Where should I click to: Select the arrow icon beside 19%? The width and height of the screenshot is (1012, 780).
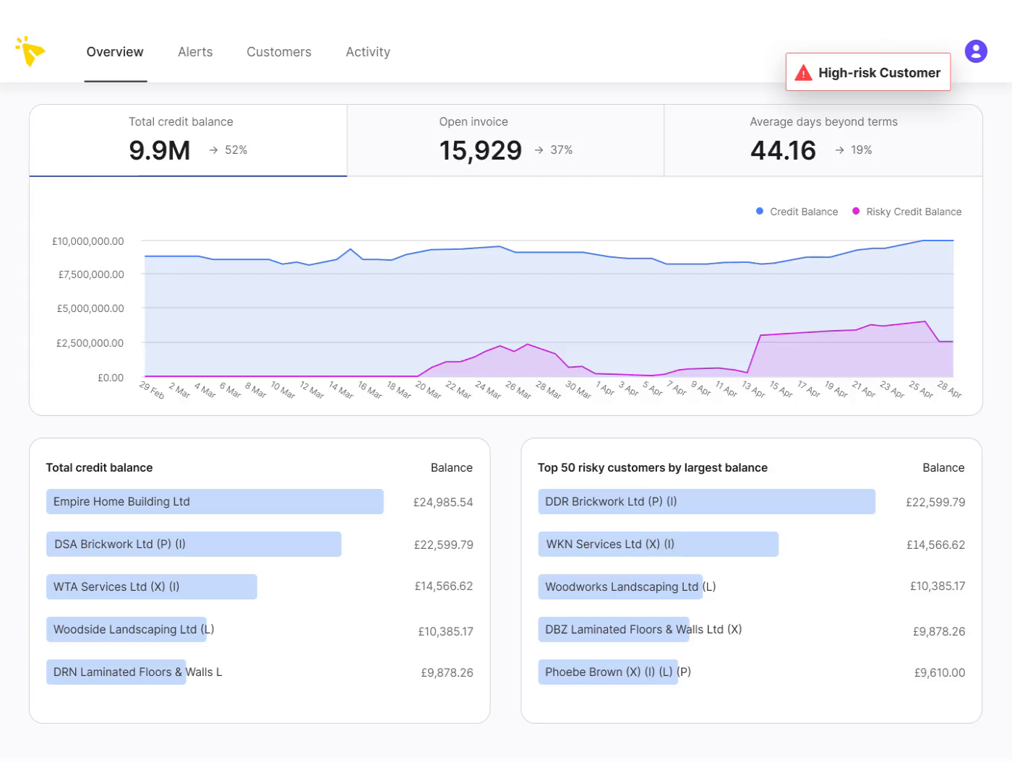coord(839,150)
